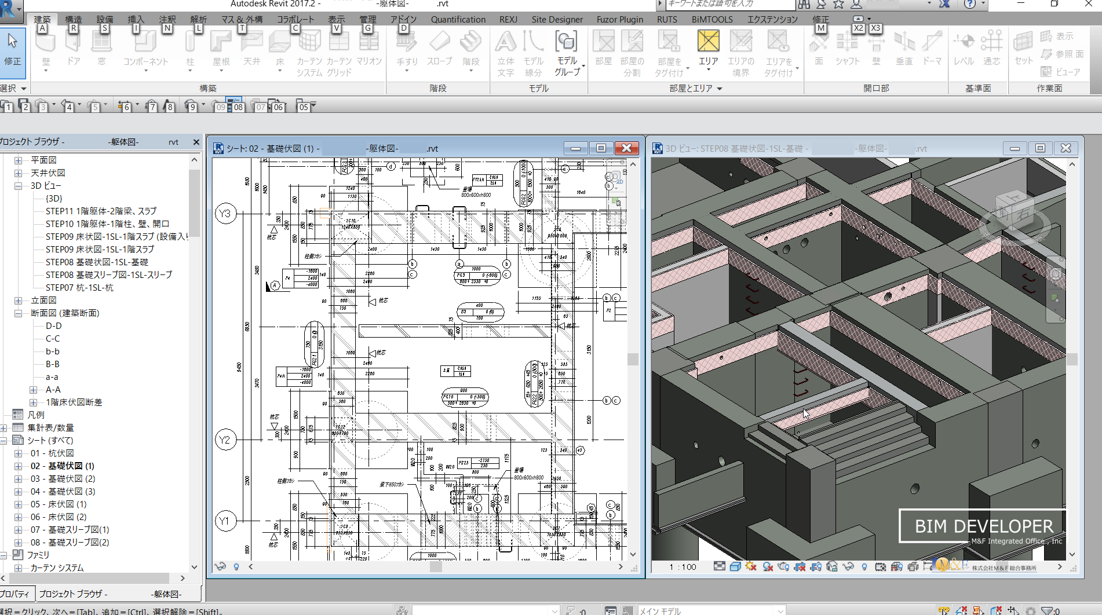Screen dimensions: 1102x615
Task: Click the コンポーネント button
Action: 145,52
